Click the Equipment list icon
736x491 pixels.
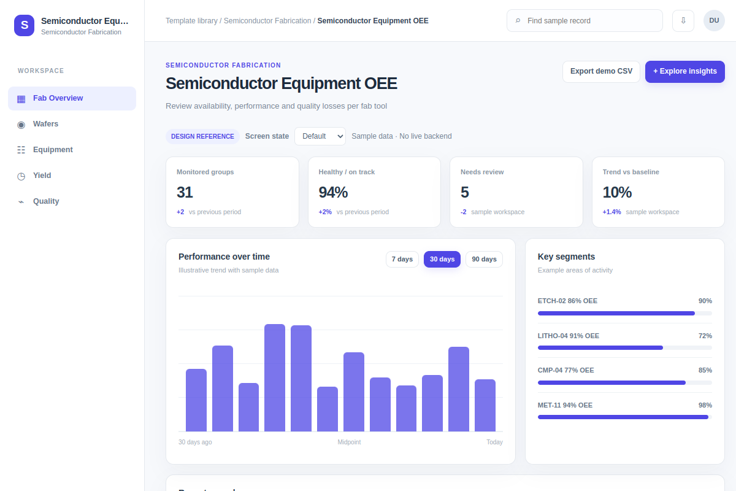point(21,150)
